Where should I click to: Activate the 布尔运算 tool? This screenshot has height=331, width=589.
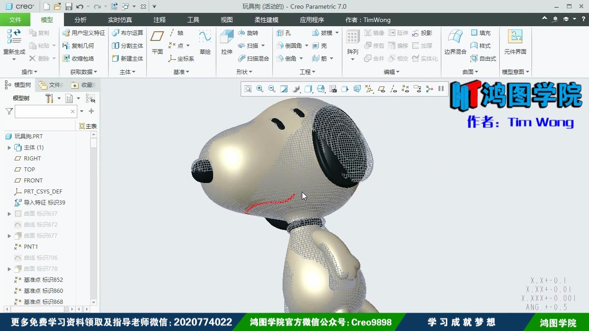pyautogui.click(x=130, y=33)
